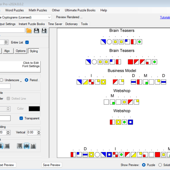Open the black Color swatch picker
This screenshot has width=170, height=170.
pos(34,109)
